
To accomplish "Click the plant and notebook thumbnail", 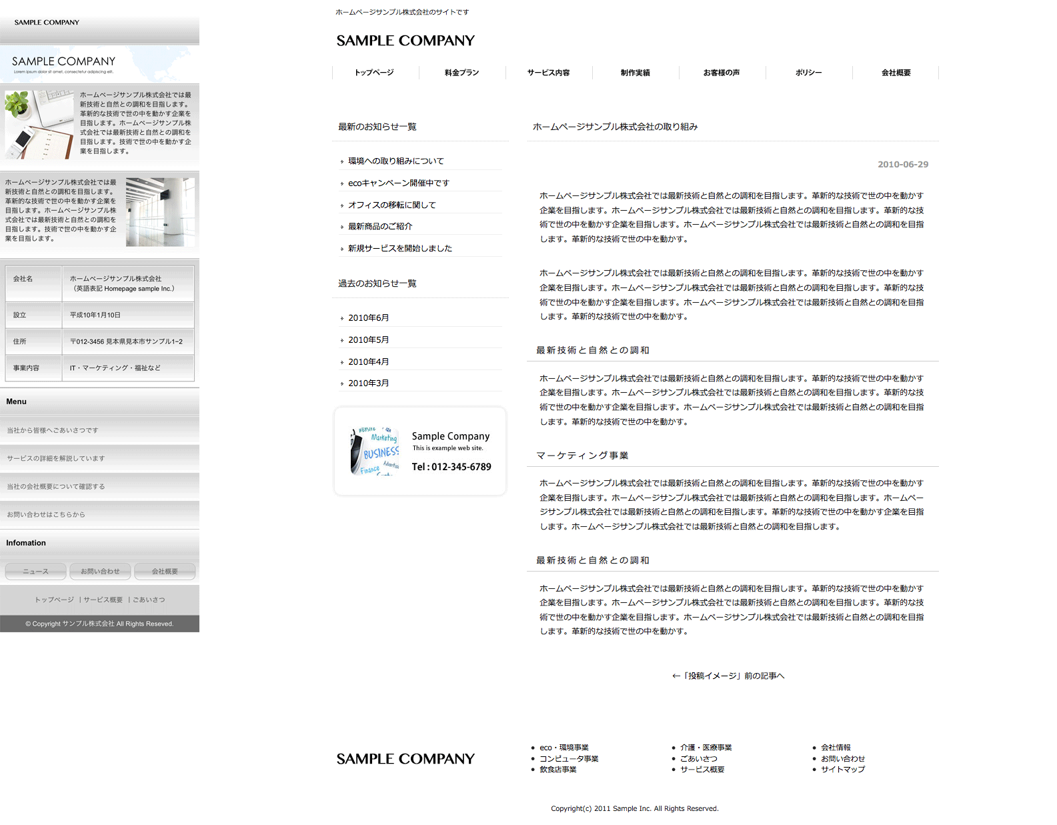I will click(39, 124).
